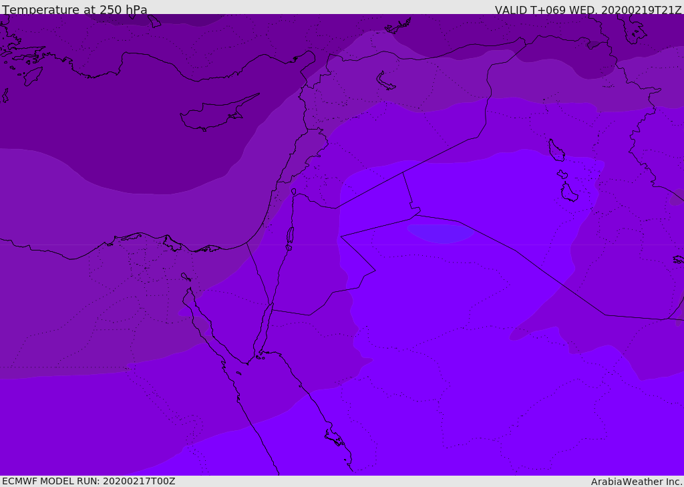Screen dimensions: 684x487
Task: Click the VALID T+069 timestamp text
Action: click(588, 10)
